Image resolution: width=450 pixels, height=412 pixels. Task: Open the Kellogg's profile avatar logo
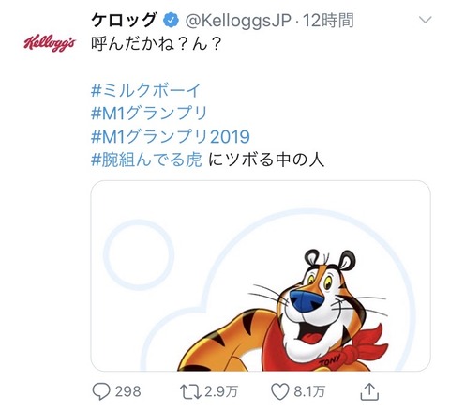(50, 42)
